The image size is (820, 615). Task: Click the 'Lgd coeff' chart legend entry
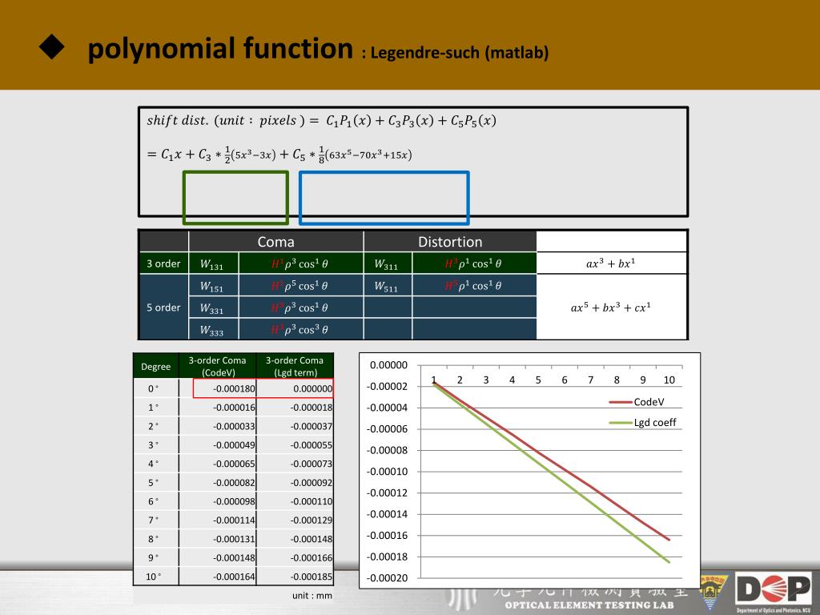point(643,423)
